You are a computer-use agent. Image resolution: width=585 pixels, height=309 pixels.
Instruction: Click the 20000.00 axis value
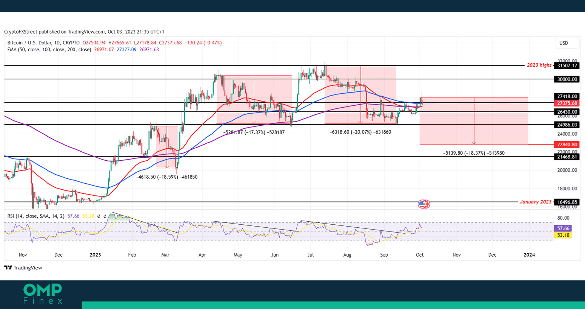567,170
